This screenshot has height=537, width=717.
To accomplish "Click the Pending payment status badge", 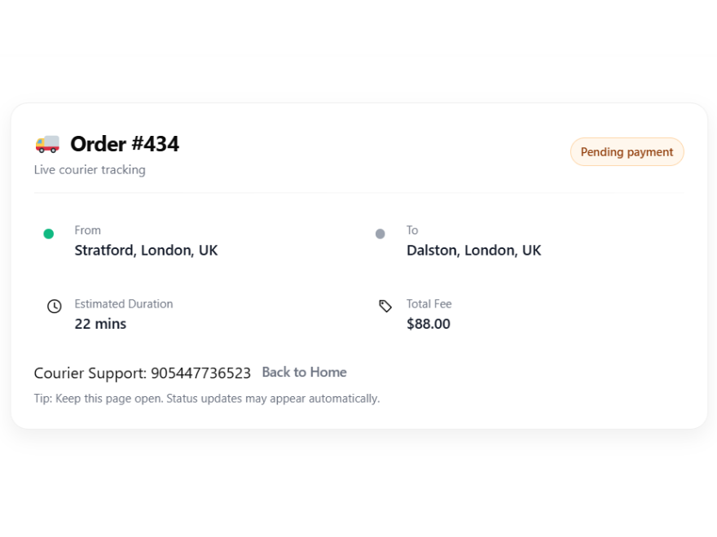I will pyautogui.click(x=627, y=152).
